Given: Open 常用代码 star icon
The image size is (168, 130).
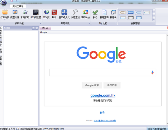Looking at the screenshot, I should (25, 12).
